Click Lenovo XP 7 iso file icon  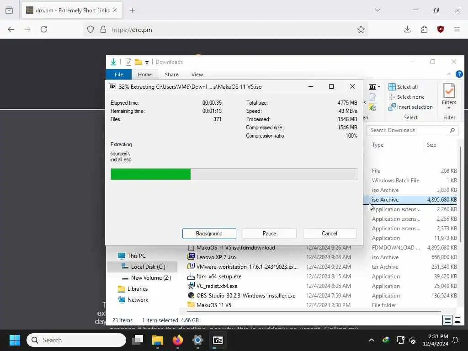(x=191, y=257)
